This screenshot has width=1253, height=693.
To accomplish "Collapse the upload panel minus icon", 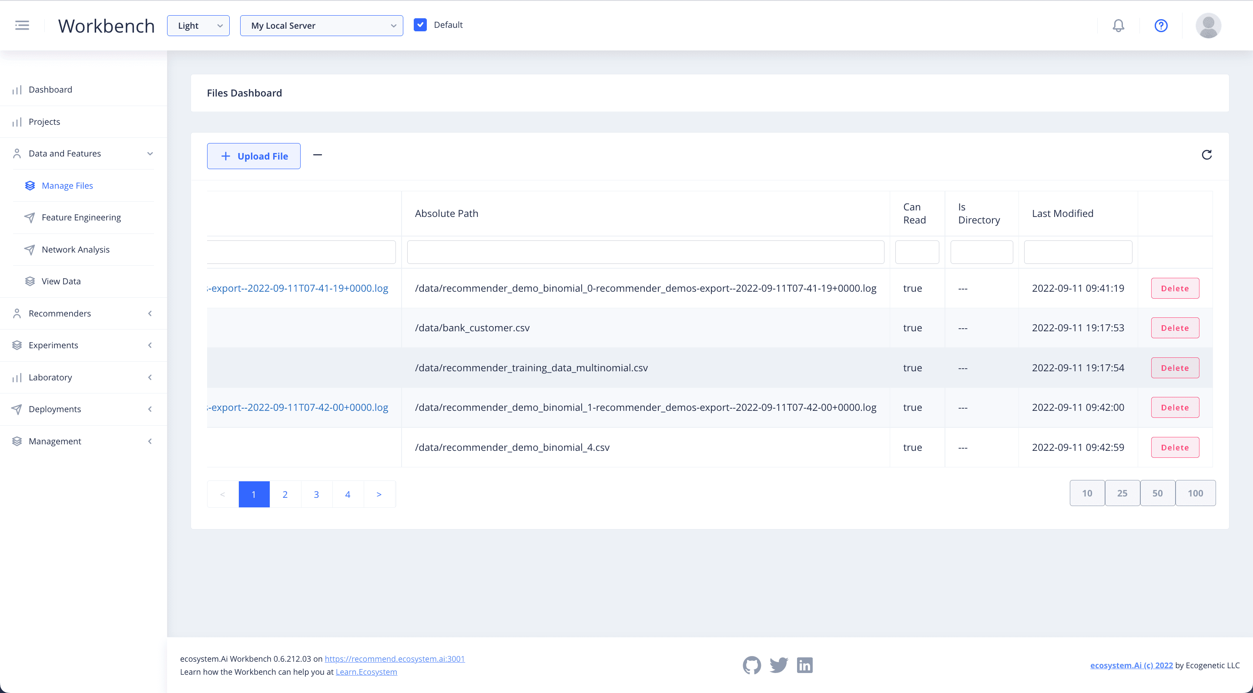I will [318, 155].
